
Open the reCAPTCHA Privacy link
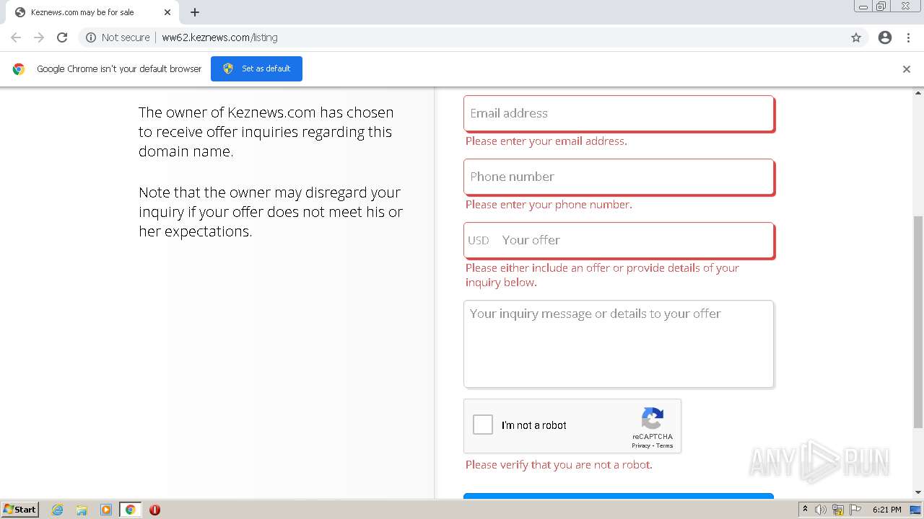641,445
